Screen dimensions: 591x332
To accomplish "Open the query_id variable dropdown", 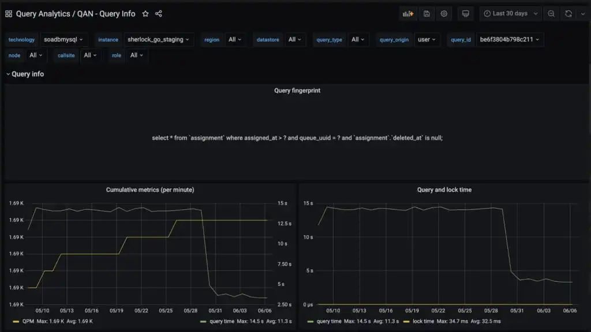I will tap(510, 40).
